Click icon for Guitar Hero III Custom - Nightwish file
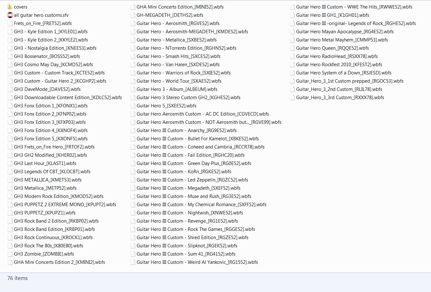Viewport: 431px width, 292px height. coord(133,213)
